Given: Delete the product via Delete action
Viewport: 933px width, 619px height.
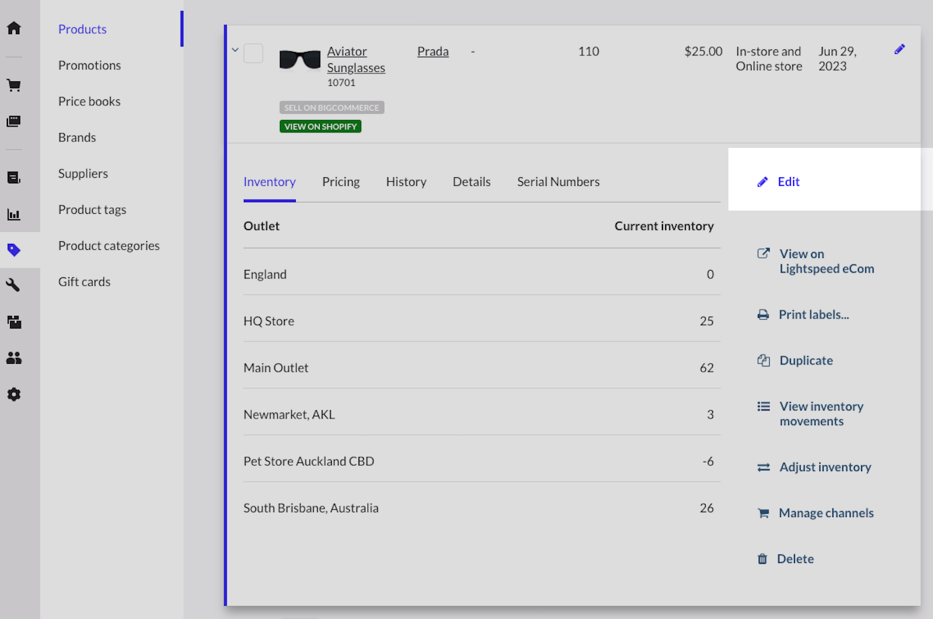Looking at the screenshot, I should (x=794, y=559).
